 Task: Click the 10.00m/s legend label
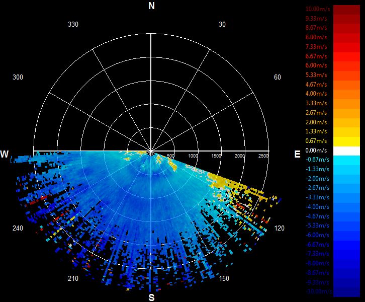(318, 9)
